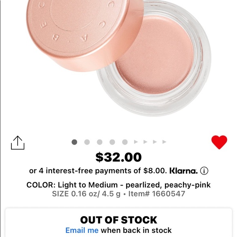The image size is (237, 237).
Task: Select the COLOR Light to Medium description
Action: [118, 185]
